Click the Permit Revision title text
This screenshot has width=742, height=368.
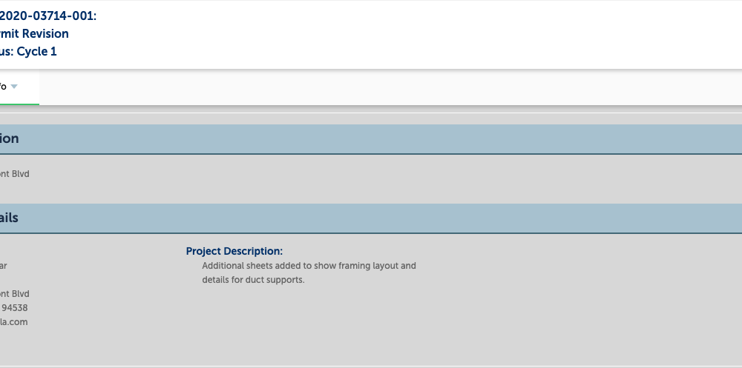coord(34,33)
